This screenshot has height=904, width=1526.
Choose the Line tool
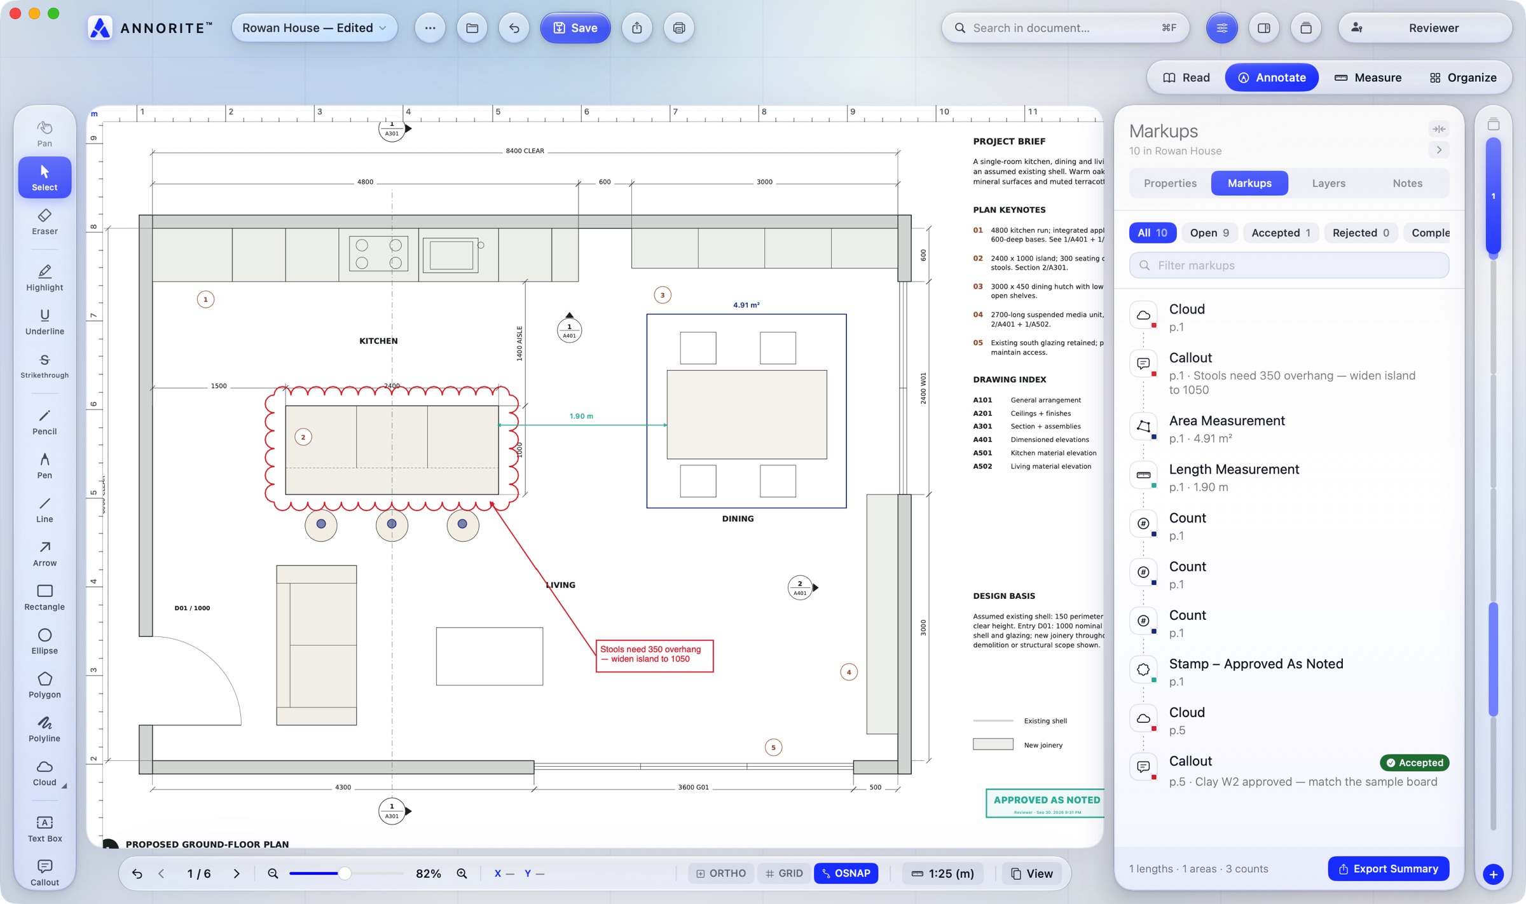(45, 510)
